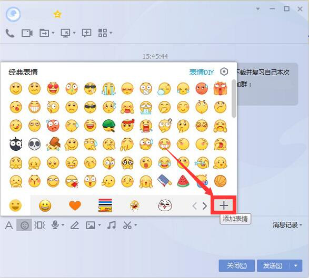Open the handwriting pen tool

point(75,225)
